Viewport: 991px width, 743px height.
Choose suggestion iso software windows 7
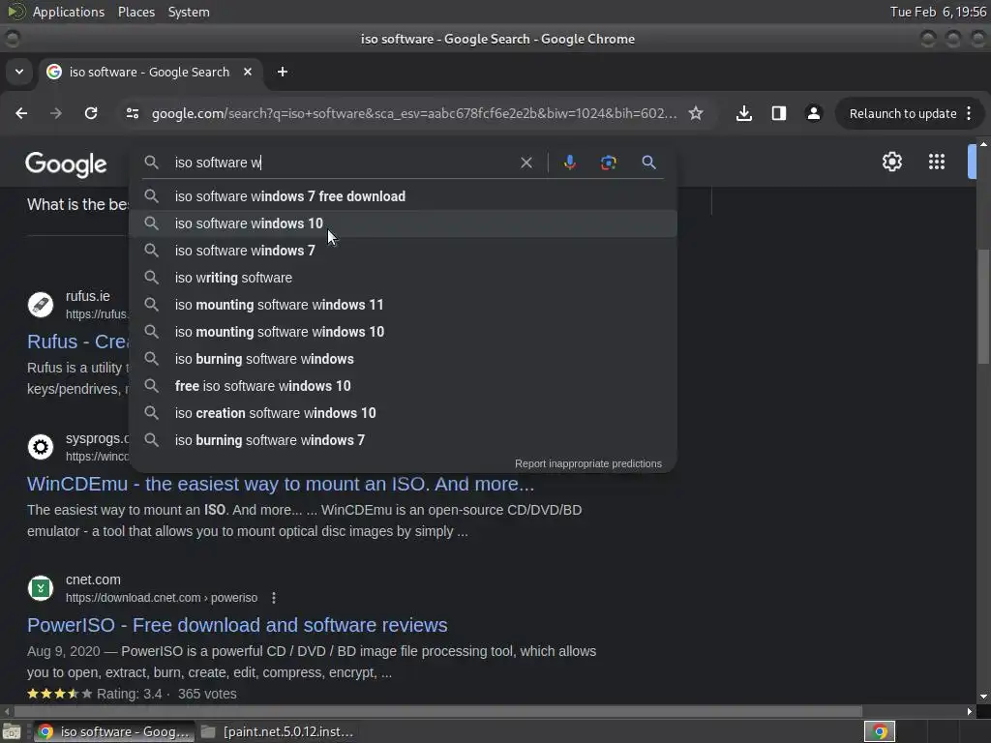pos(404,251)
